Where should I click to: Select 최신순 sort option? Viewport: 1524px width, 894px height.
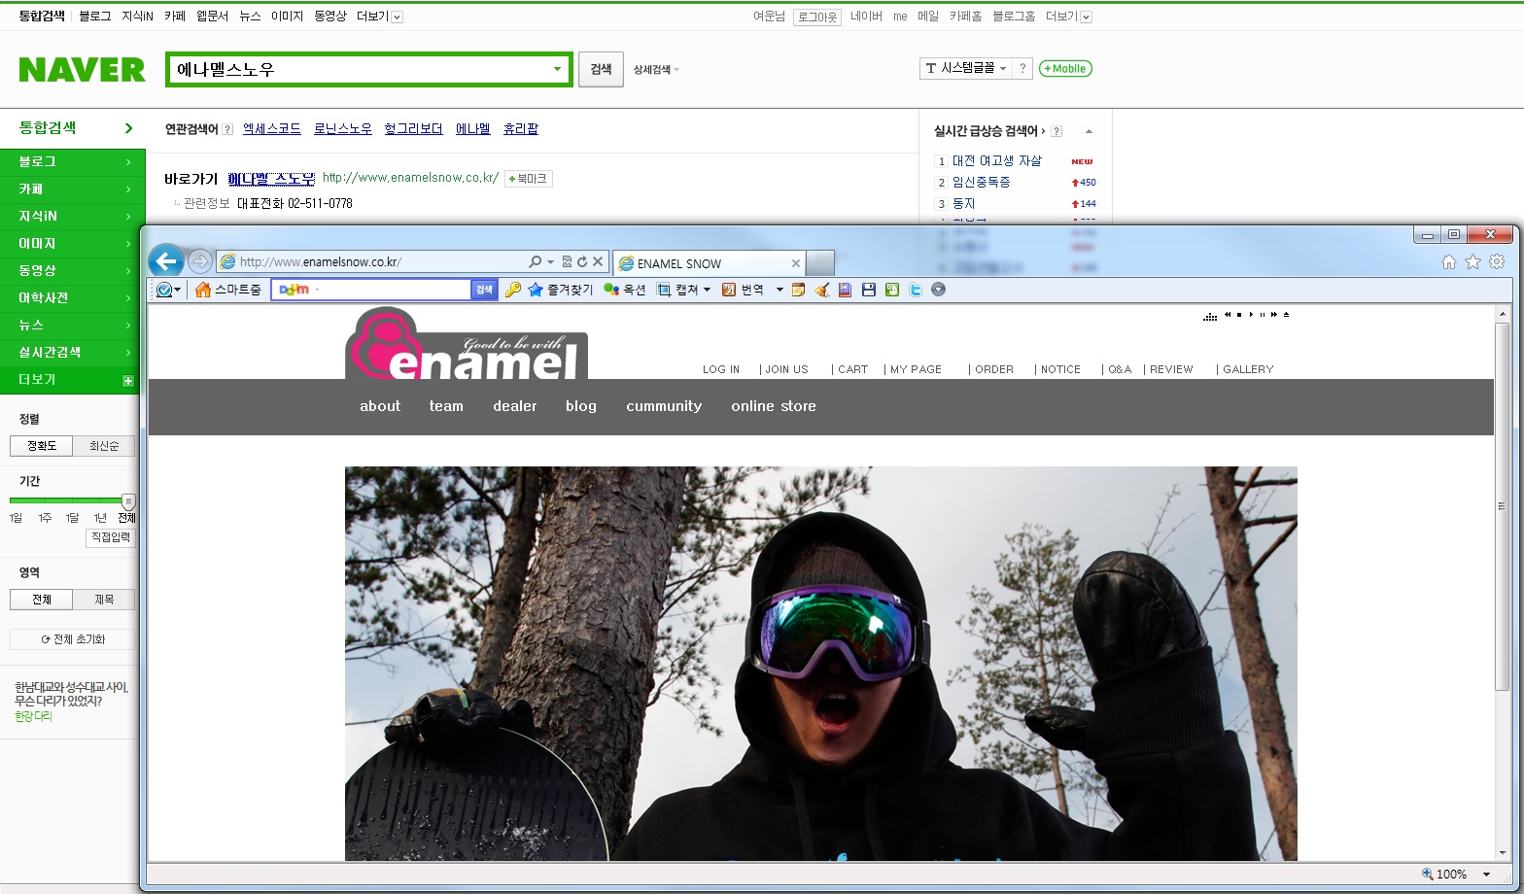click(104, 446)
